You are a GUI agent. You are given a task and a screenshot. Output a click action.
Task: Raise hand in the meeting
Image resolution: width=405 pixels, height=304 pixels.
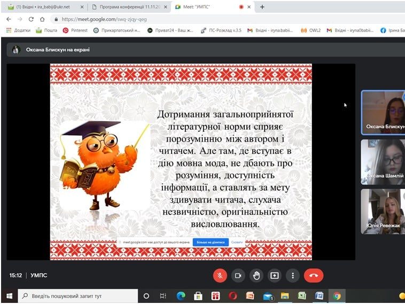click(256, 276)
